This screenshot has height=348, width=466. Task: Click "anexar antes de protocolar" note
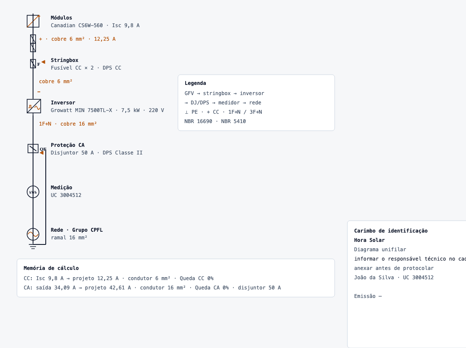pyautogui.click(x=394, y=268)
